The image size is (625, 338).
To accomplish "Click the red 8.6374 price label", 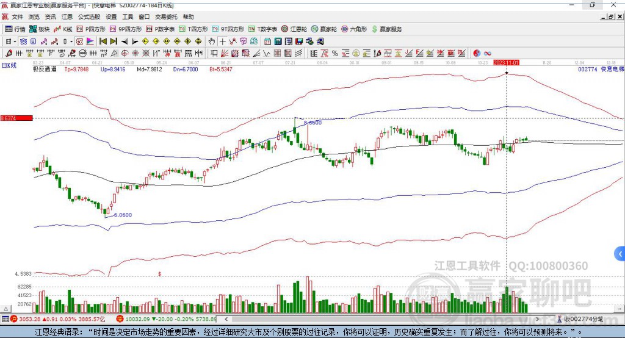I will pyautogui.click(x=16, y=118).
